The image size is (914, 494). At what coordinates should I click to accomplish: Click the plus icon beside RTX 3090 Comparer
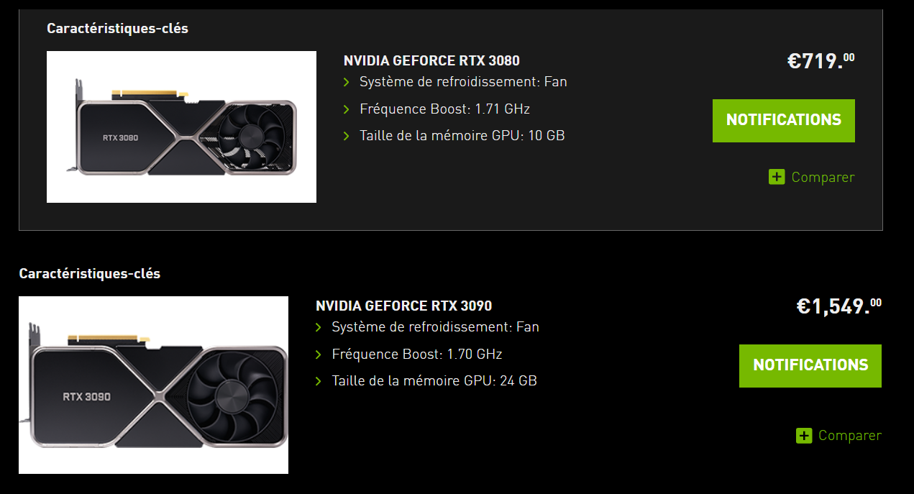(804, 435)
